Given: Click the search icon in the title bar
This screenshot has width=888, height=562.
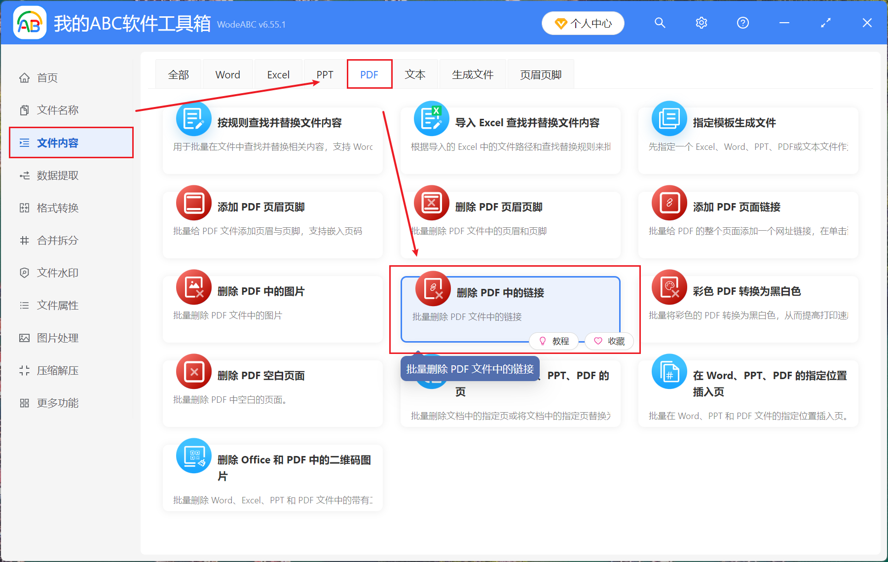Looking at the screenshot, I should click(660, 23).
